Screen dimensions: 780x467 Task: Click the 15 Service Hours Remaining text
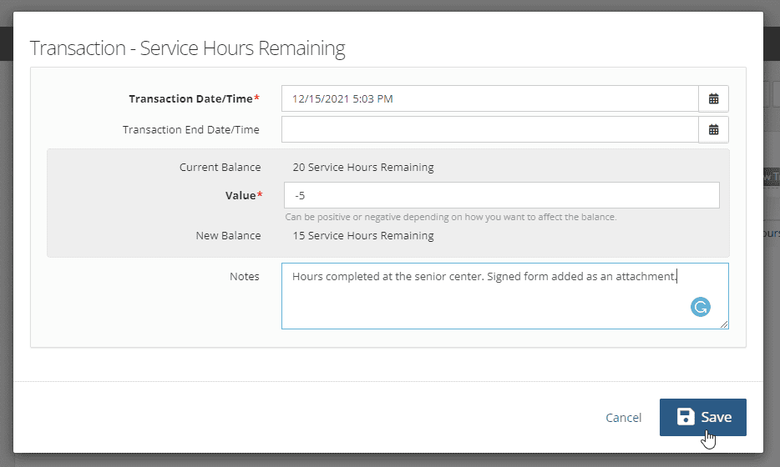[362, 235]
